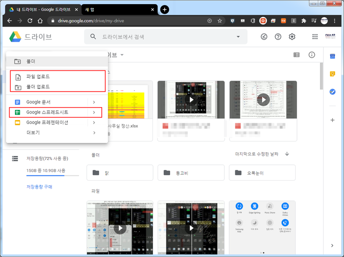Select 폴더 in the new menu
This screenshot has width=344, height=257.
pos(57,61)
